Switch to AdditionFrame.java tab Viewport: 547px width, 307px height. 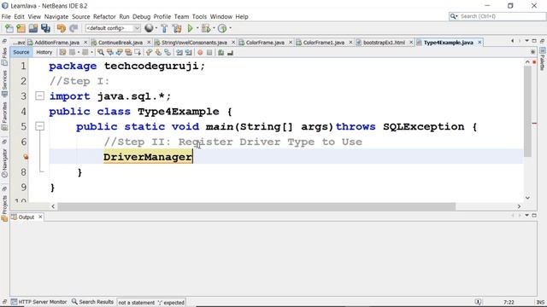click(x=56, y=43)
